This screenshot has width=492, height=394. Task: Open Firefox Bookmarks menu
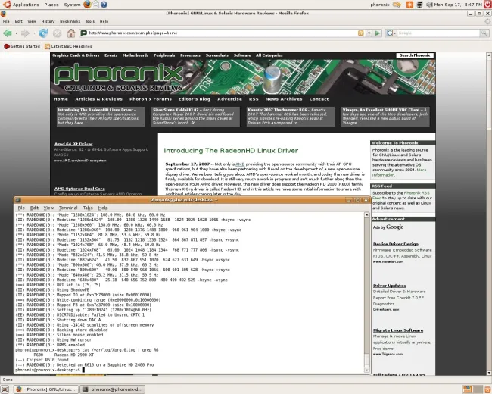70,21
